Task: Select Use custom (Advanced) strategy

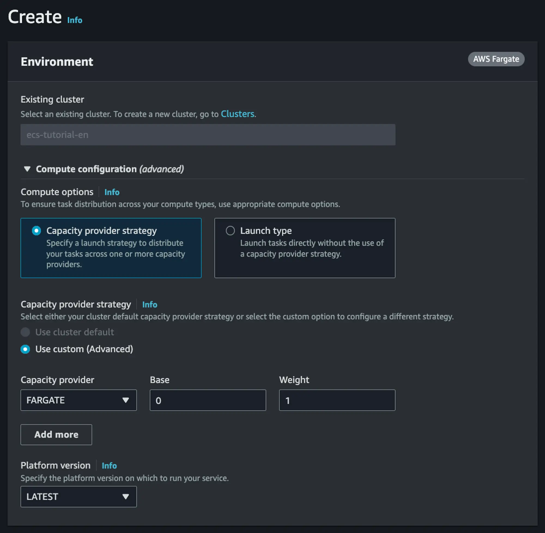Action: click(25, 349)
